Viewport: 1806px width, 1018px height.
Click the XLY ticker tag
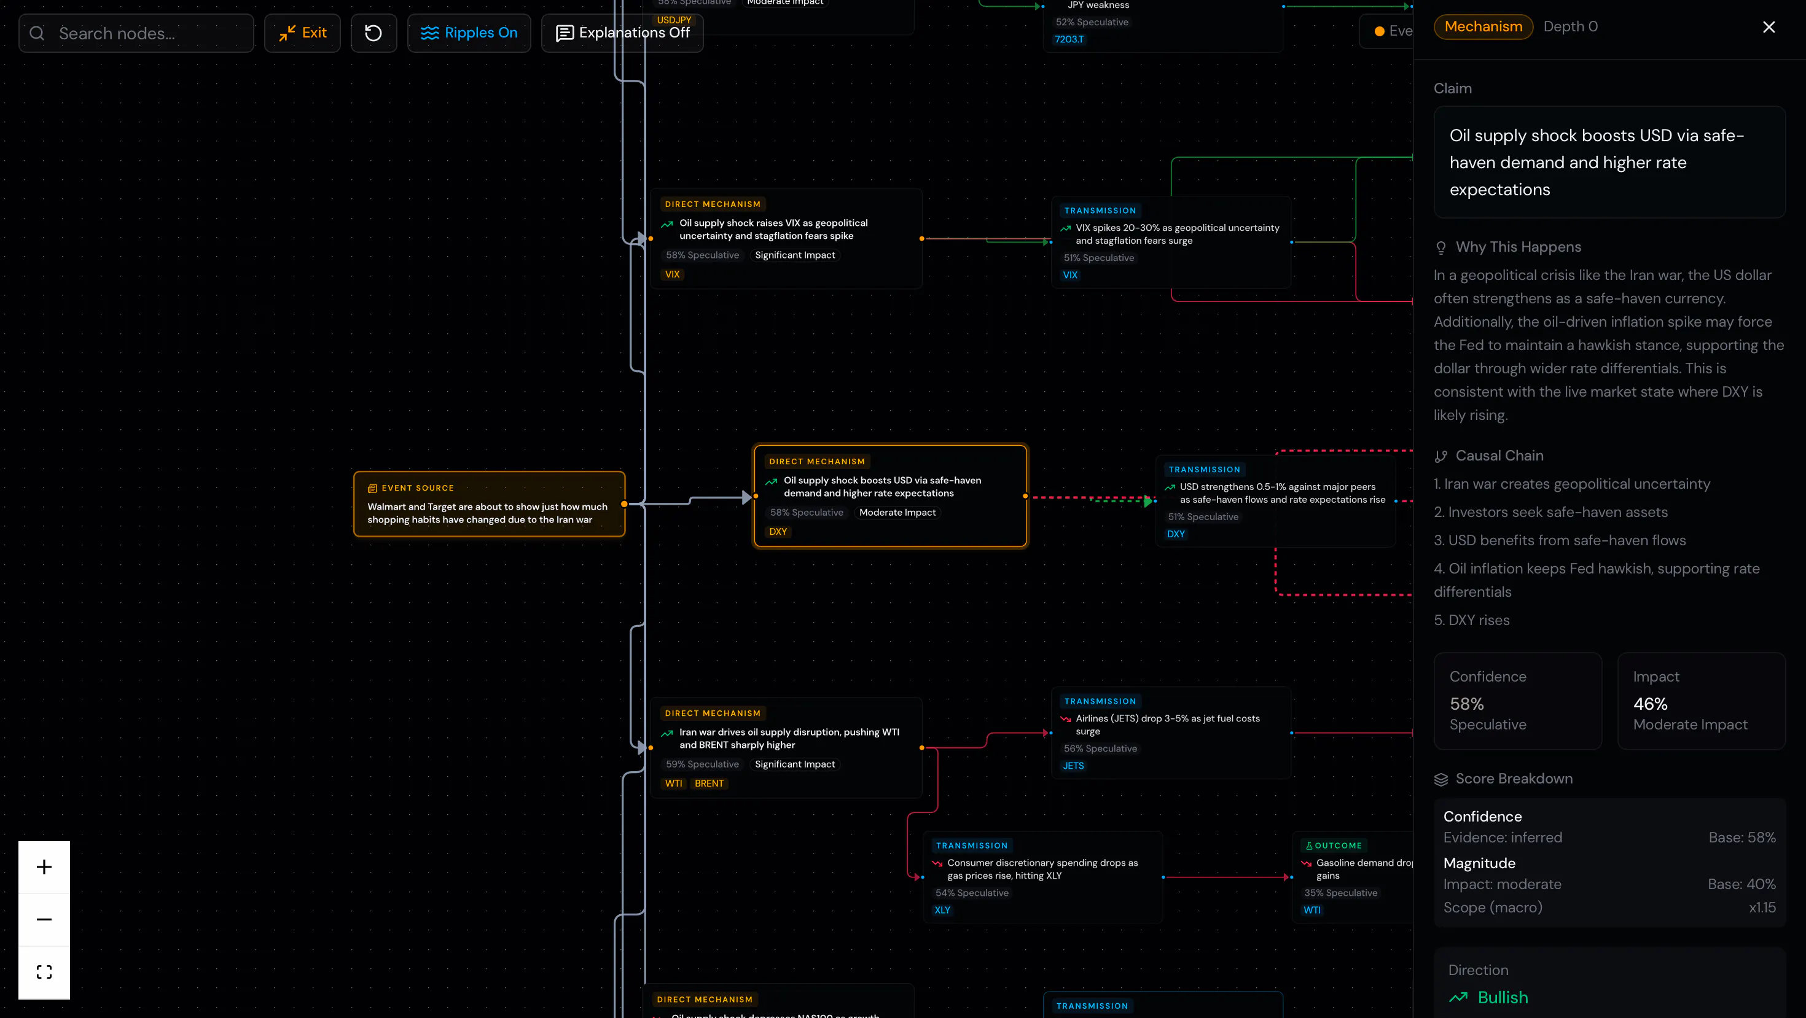[x=942, y=910]
